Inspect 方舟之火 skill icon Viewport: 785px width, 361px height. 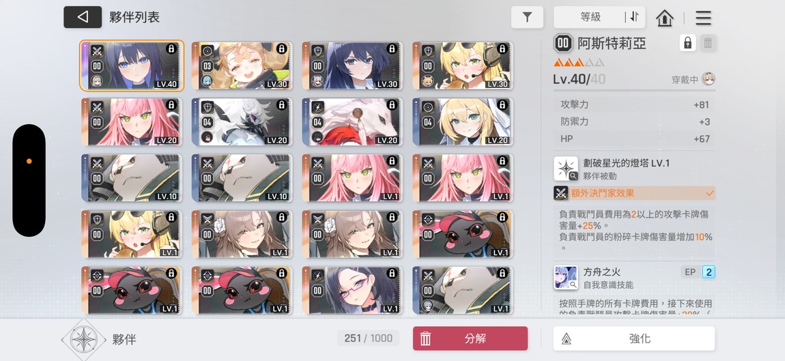pyautogui.click(x=566, y=278)
